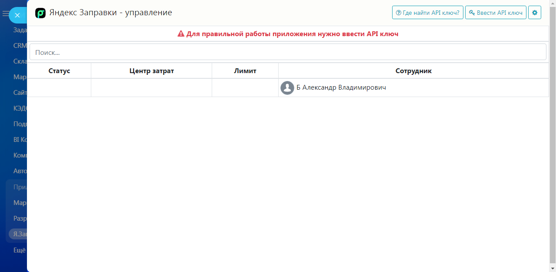Click the 'Центр затрат' column header
Screen dimensions: 556x272
151,71
